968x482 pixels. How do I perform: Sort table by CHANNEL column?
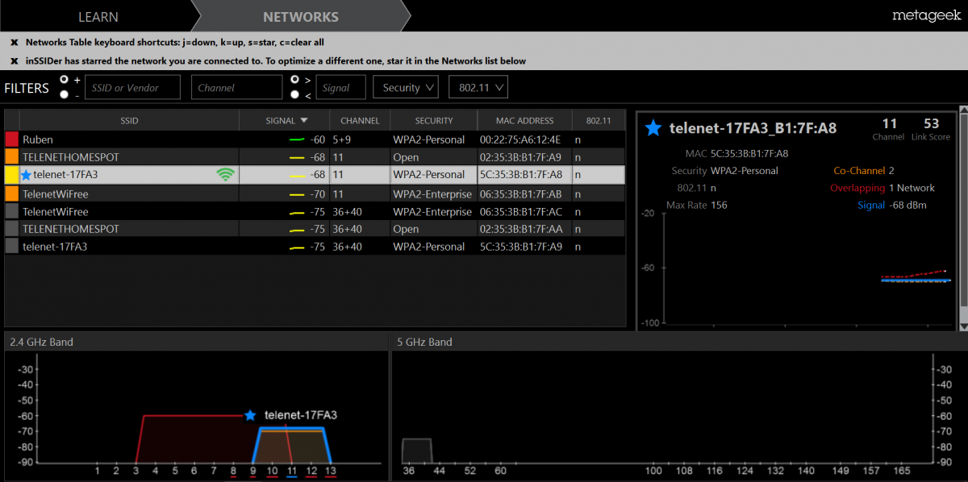(x=360, y=120)
